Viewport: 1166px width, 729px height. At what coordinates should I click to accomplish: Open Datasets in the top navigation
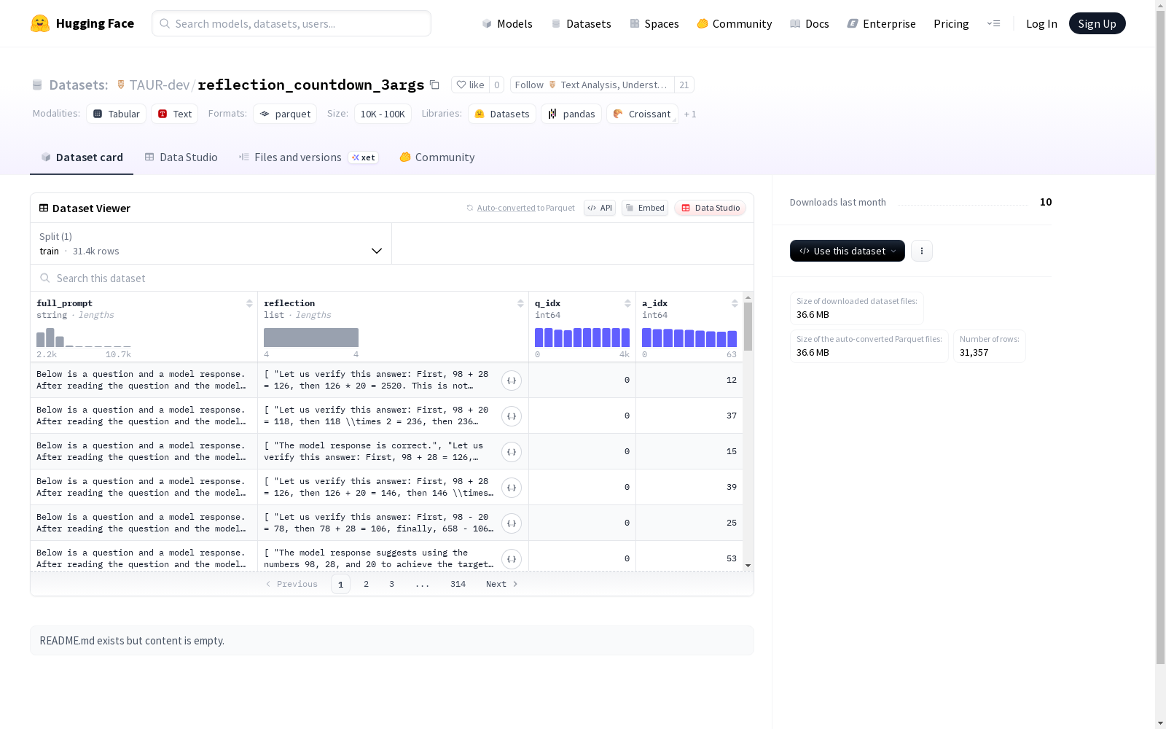pos(581,23)
